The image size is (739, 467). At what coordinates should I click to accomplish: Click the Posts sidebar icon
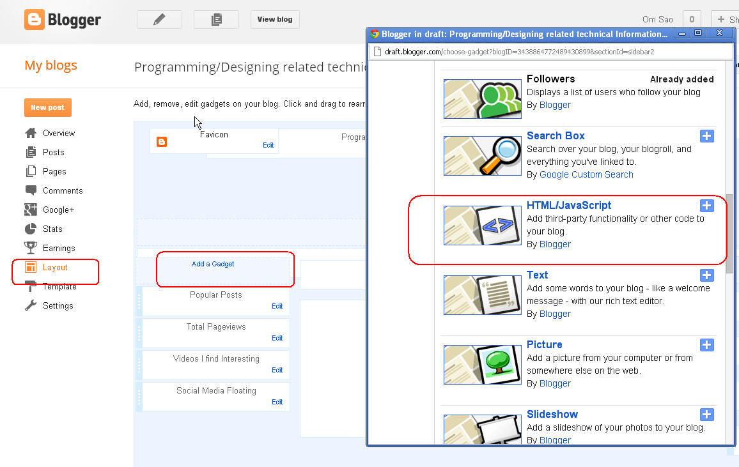pyautogui.click(x=31, y=152)
